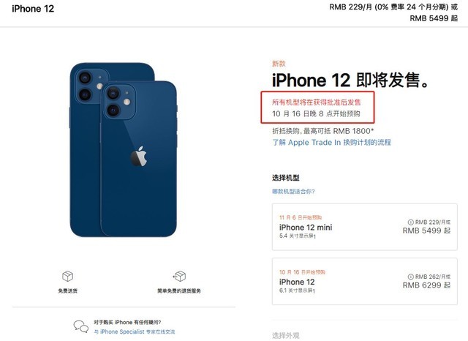The image size is (468, 341).
Task: Click the info icon beside RMB 262/月
Action: [411, 277]
